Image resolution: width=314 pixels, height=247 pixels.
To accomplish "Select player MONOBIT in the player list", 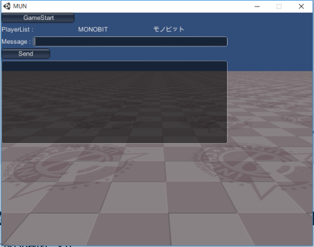I will click(x=93, y=29).
